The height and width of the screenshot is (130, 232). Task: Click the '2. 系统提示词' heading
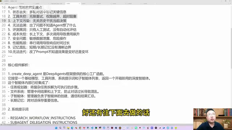[18, 109]
